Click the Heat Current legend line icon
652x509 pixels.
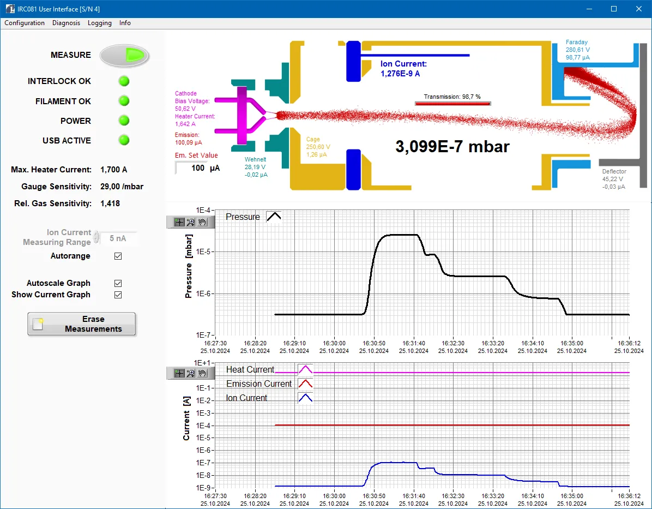coord(305,369)
